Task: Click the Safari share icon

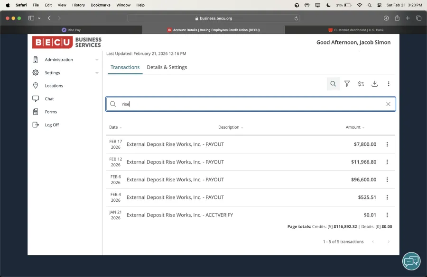Action: click(x=397, y=18)
